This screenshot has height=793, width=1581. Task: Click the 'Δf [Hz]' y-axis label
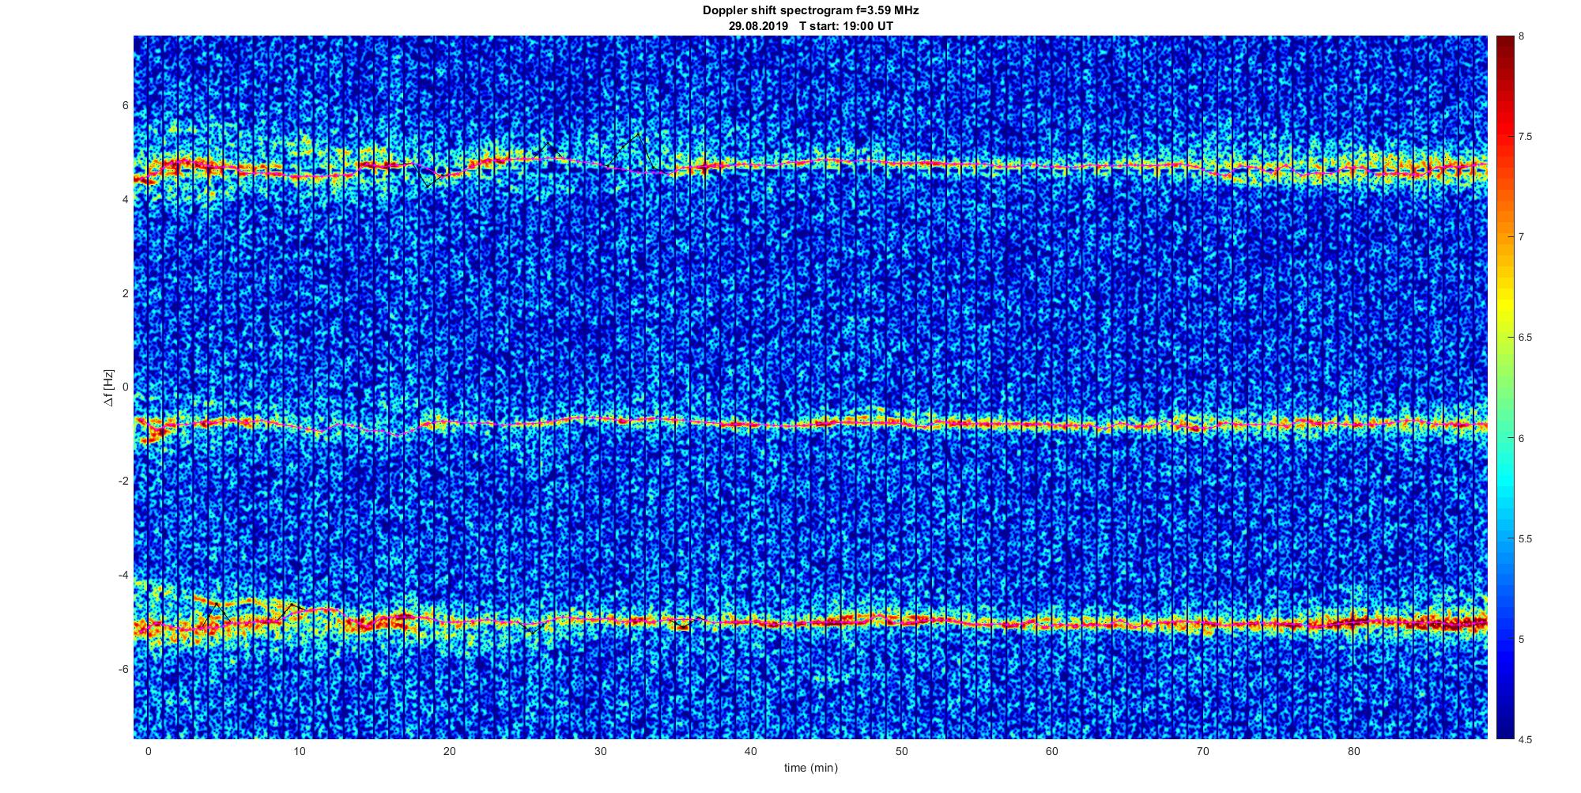pyautogui.click(x=109, y=387)
